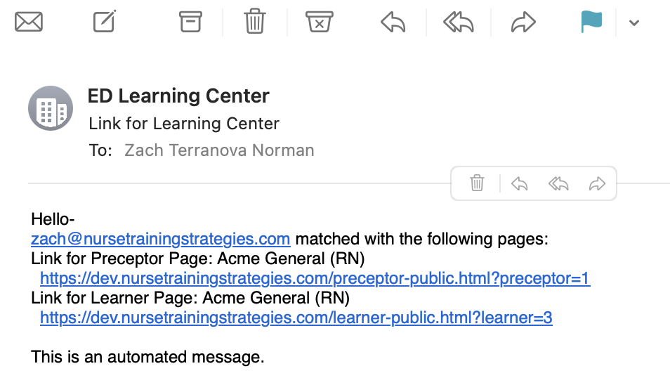Delete the message with the toolbar trash icon
The height and width of the screenshot is (385, 670).
tap(255, 21)
